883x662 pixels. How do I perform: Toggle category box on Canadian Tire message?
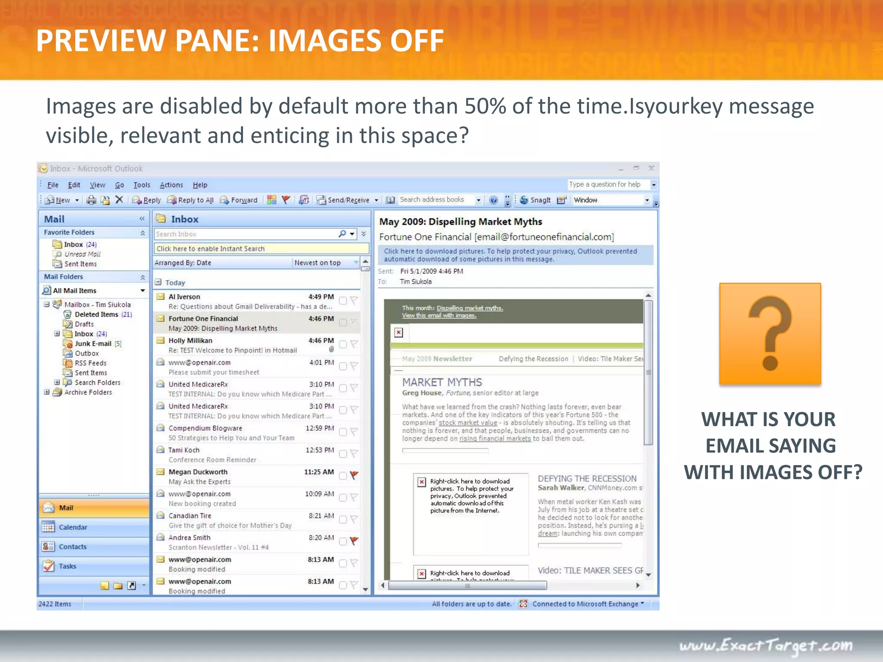(x=343, y=520)
